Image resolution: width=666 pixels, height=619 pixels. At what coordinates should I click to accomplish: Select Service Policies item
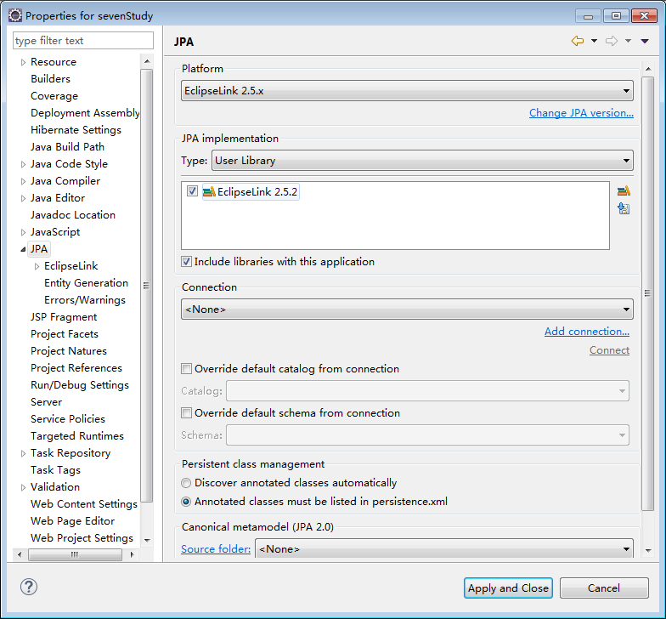(68, 418)
